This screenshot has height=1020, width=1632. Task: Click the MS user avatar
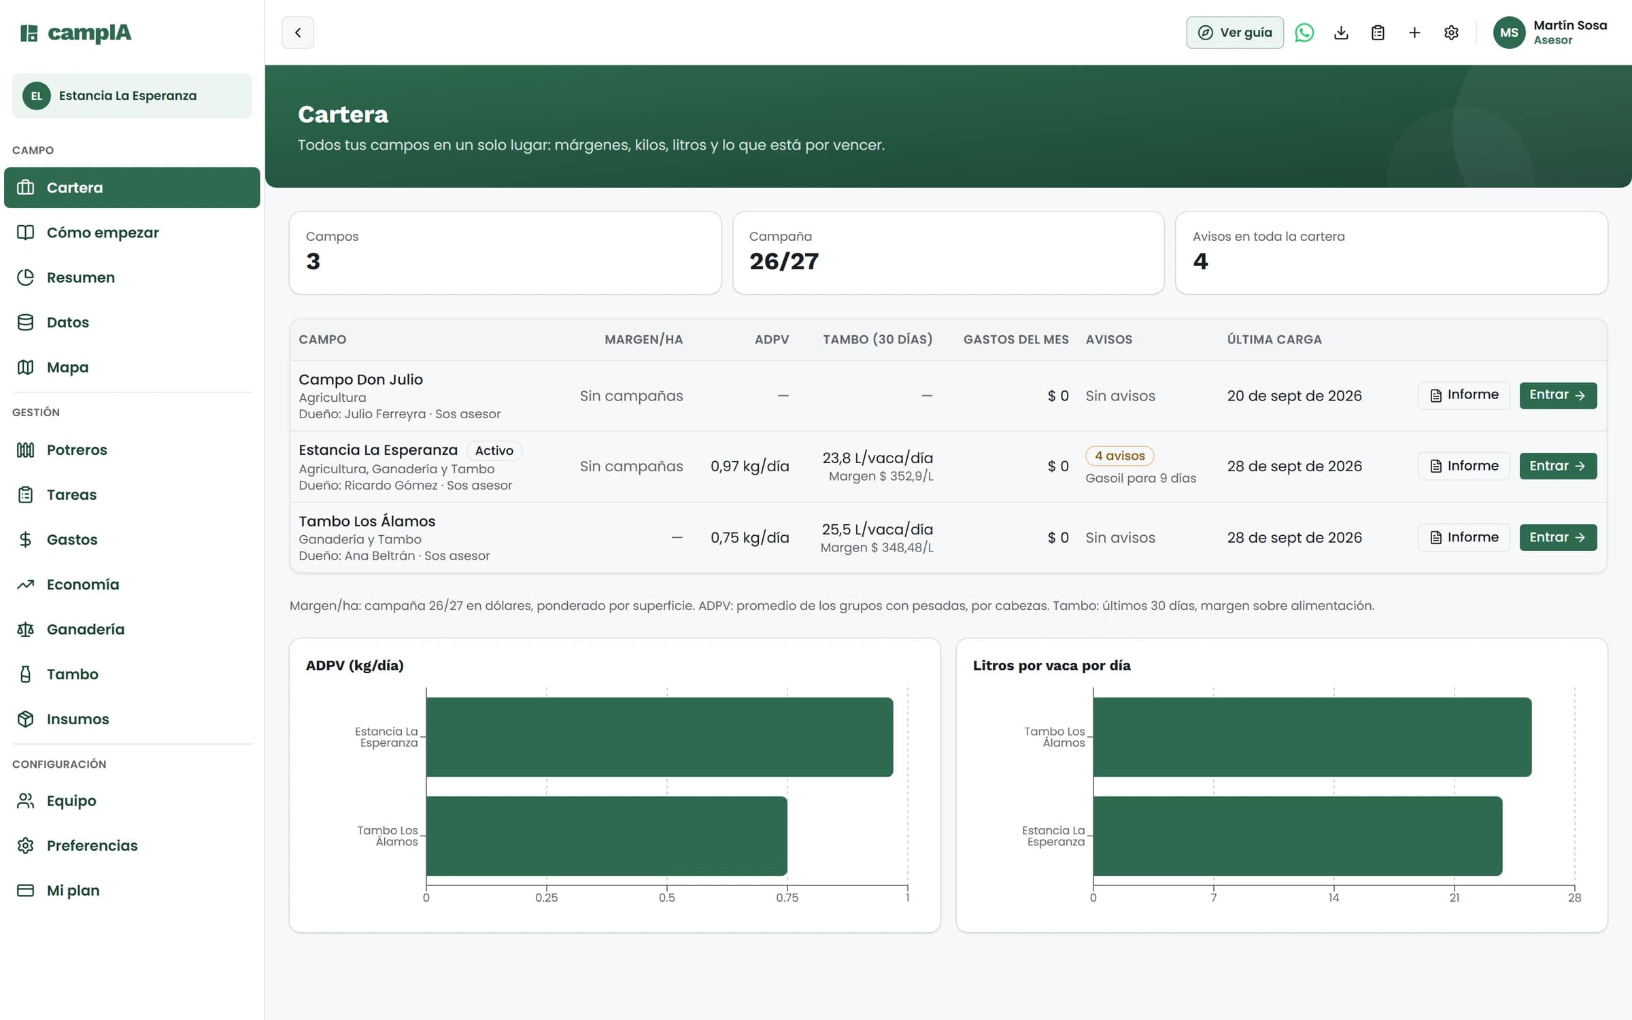tap(1509, 33)
